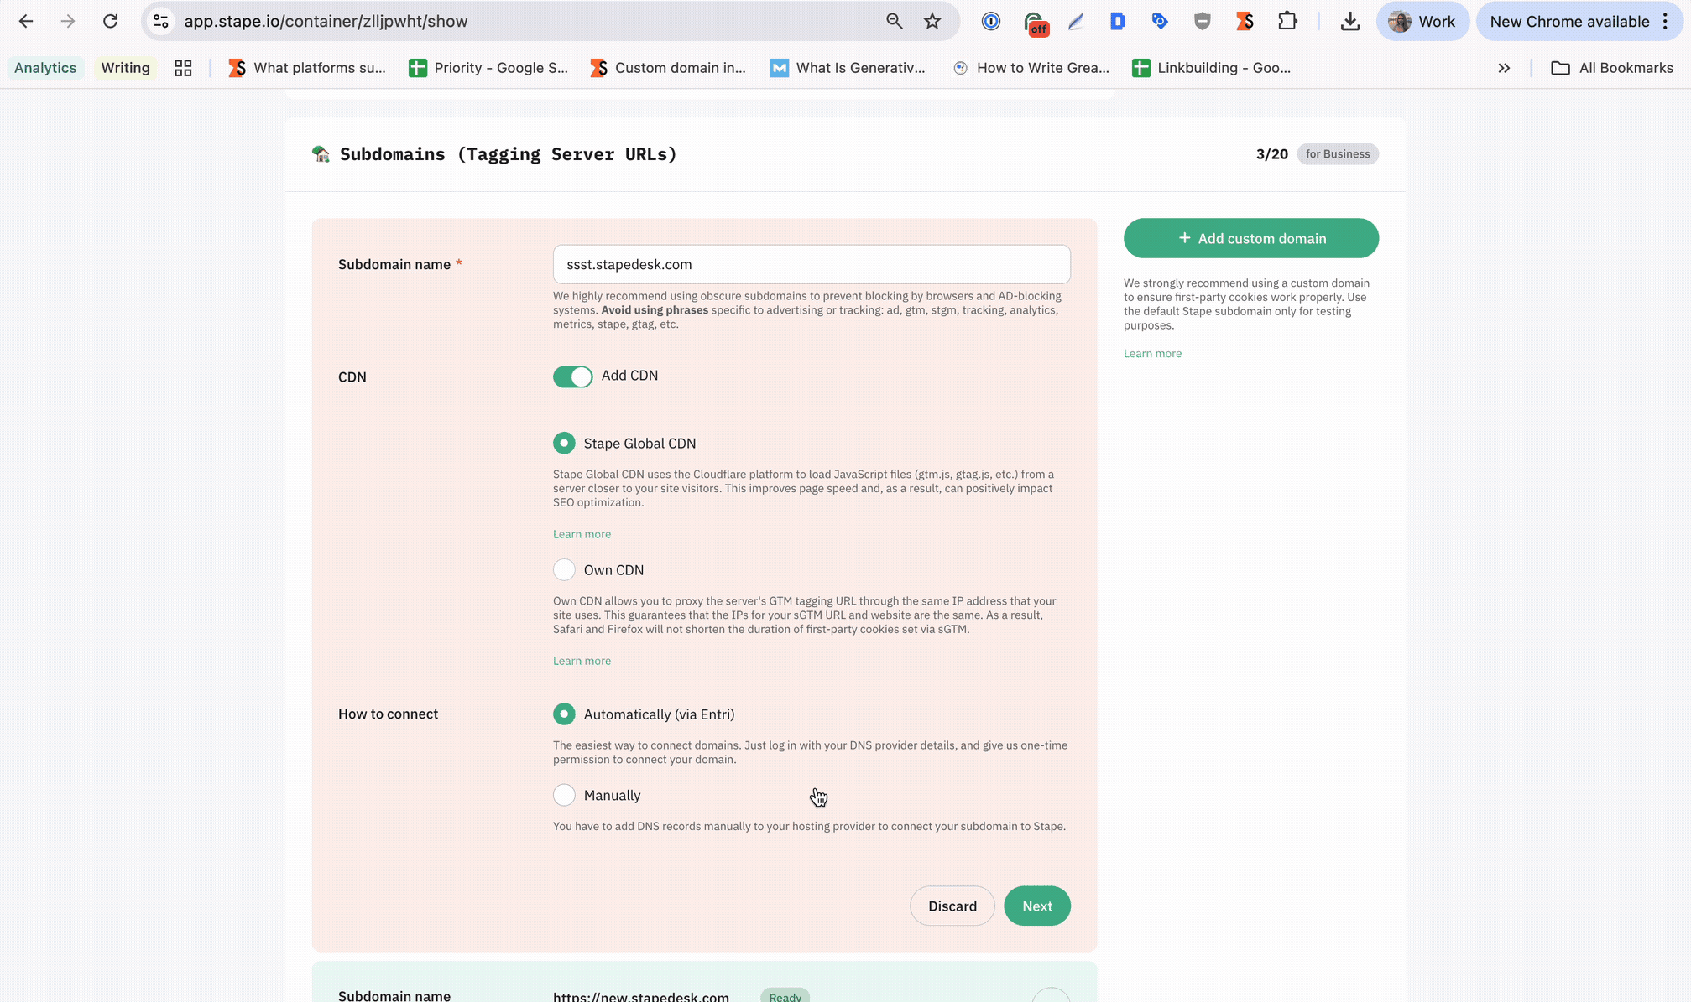
Task: Open the Work profile menu
Action: 1422,22
